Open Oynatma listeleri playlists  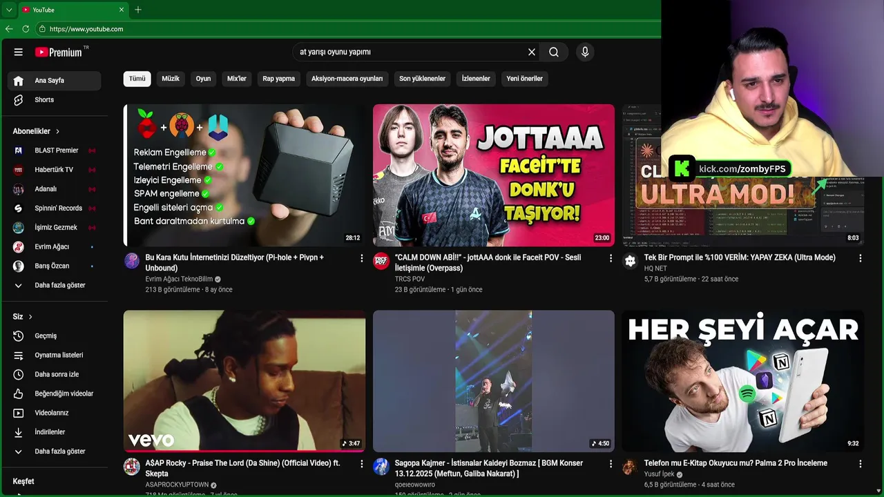point(54,355)
